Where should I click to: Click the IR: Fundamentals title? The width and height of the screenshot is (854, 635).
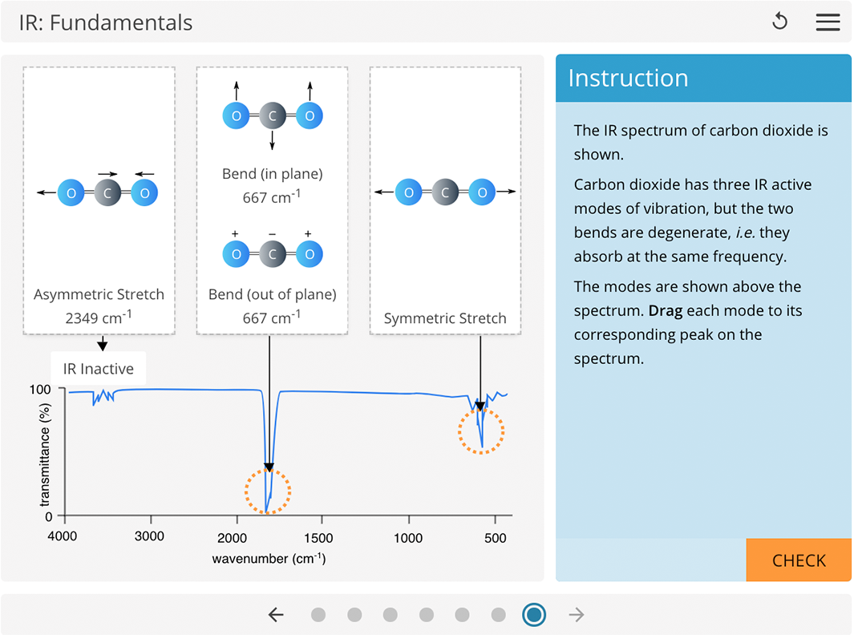coord(105,22)
